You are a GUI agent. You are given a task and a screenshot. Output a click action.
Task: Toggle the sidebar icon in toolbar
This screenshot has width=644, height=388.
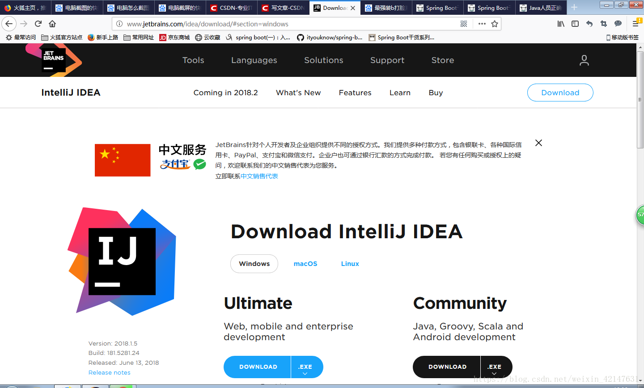[x=575, y=24]
